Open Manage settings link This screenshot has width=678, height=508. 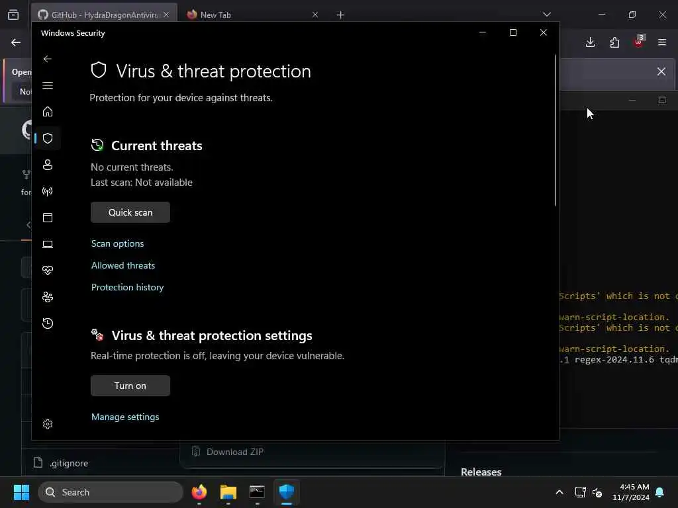coord(125,417)
